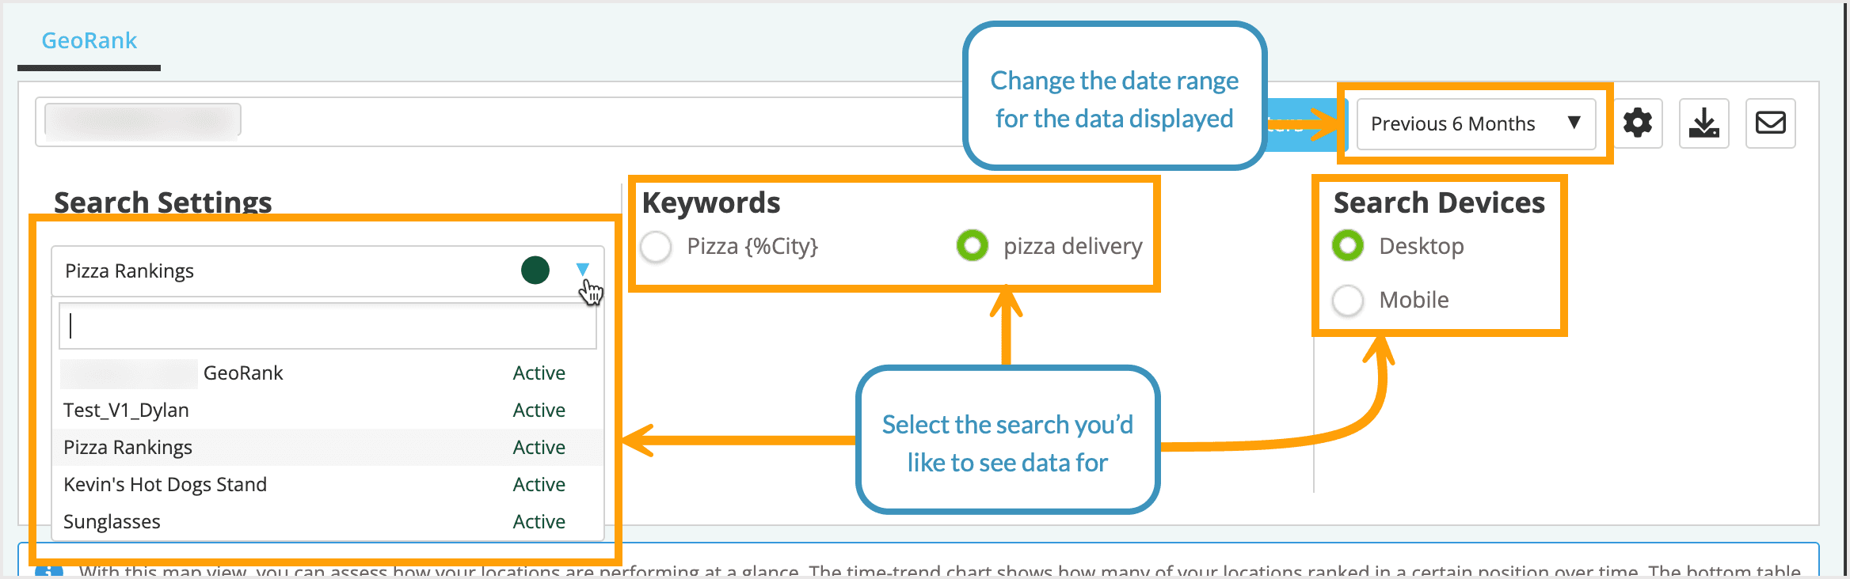Open the Previous 6 Months date range dropdown
1850x579 pixels.
tap(1475, 123)
